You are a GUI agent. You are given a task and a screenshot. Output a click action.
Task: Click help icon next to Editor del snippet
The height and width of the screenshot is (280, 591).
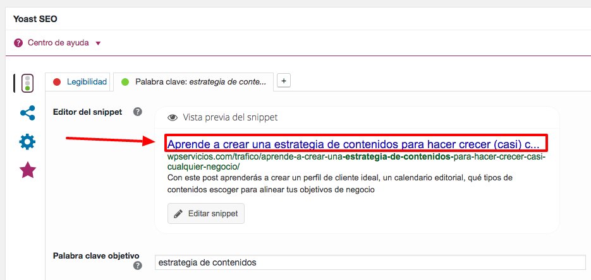click(x=138, y=112)
